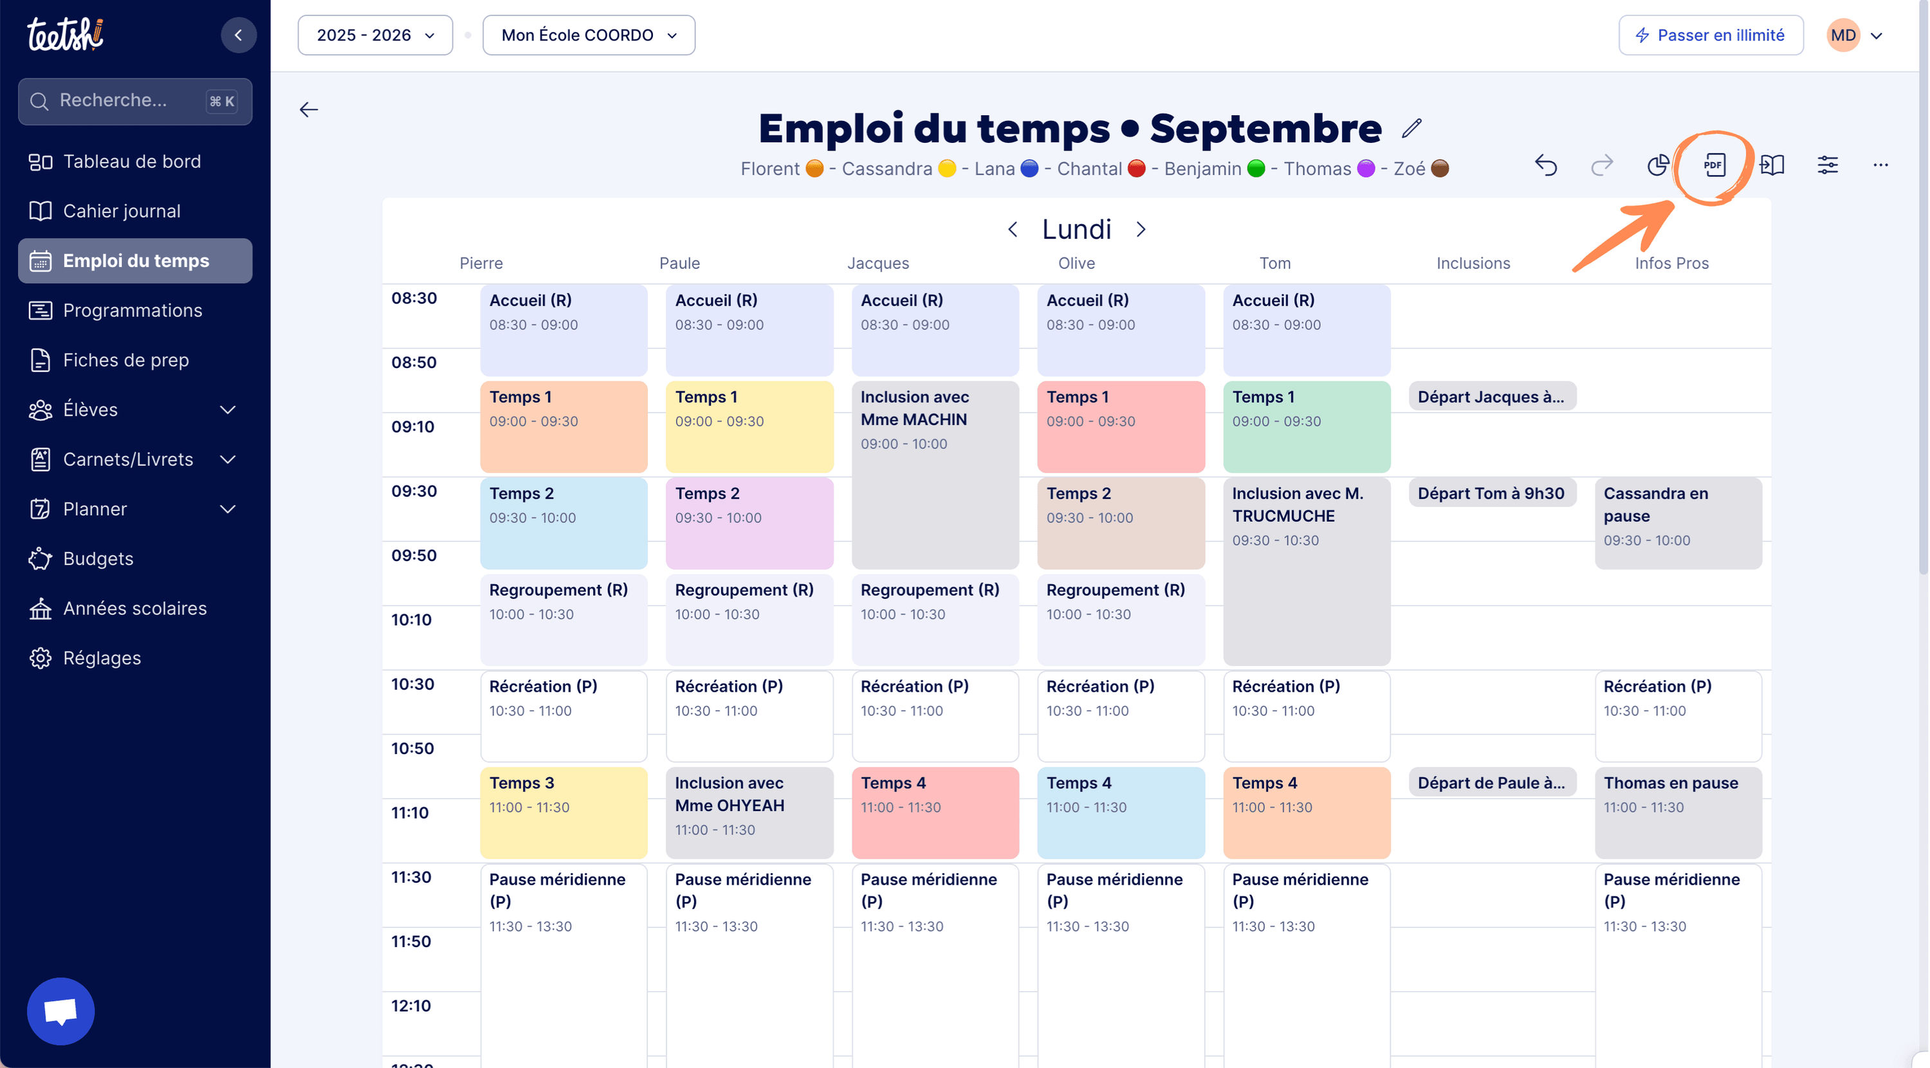1930x1068 pixels.
Task: Export the timetable as PDF
Action: (x=1713, y=165)
